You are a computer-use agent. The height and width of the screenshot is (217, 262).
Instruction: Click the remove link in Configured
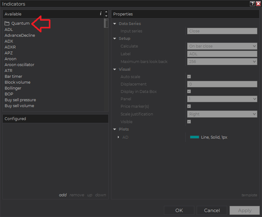77,195
